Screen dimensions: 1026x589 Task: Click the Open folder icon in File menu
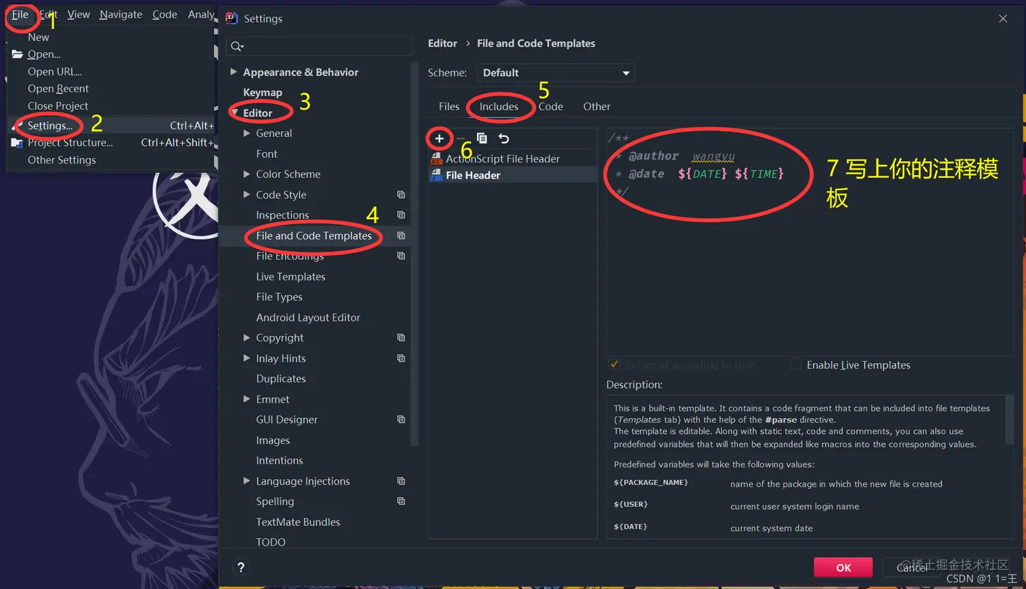(17, 54)
